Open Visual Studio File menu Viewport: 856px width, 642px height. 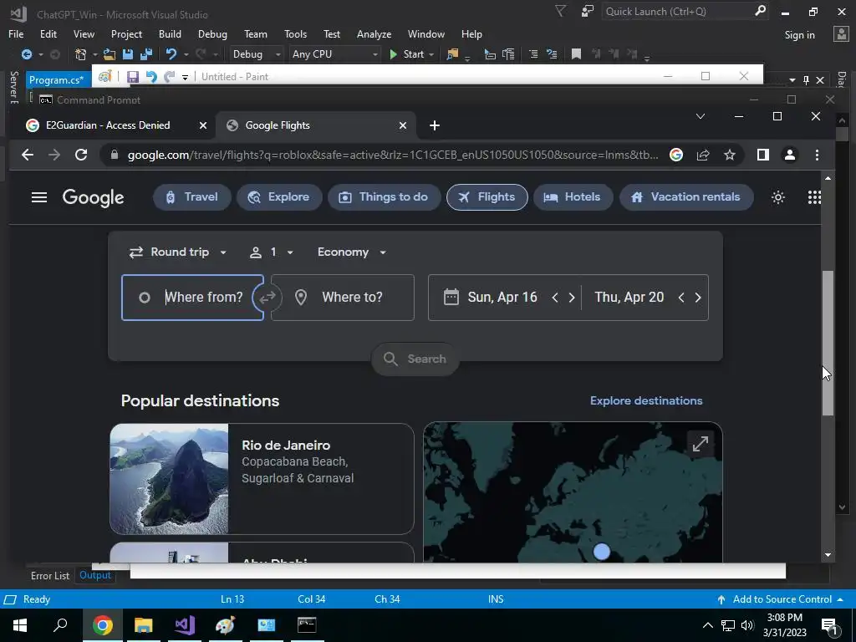(x=16, y=33)
